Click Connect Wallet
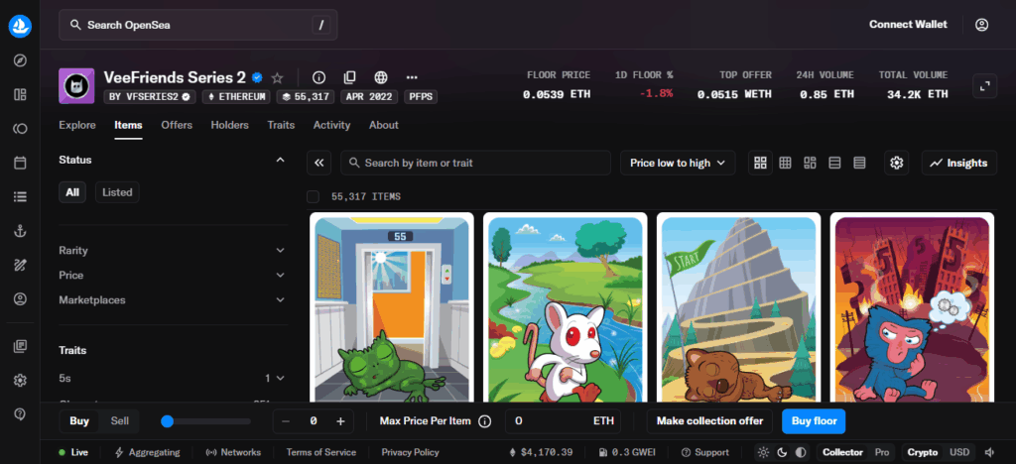1016x464 pixels. tap(909, 25)
